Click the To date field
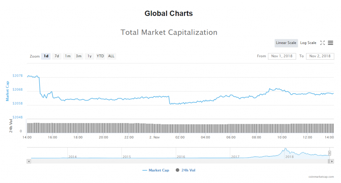The width and height of the screenshot is (341, 183). [x=320, y=56]
